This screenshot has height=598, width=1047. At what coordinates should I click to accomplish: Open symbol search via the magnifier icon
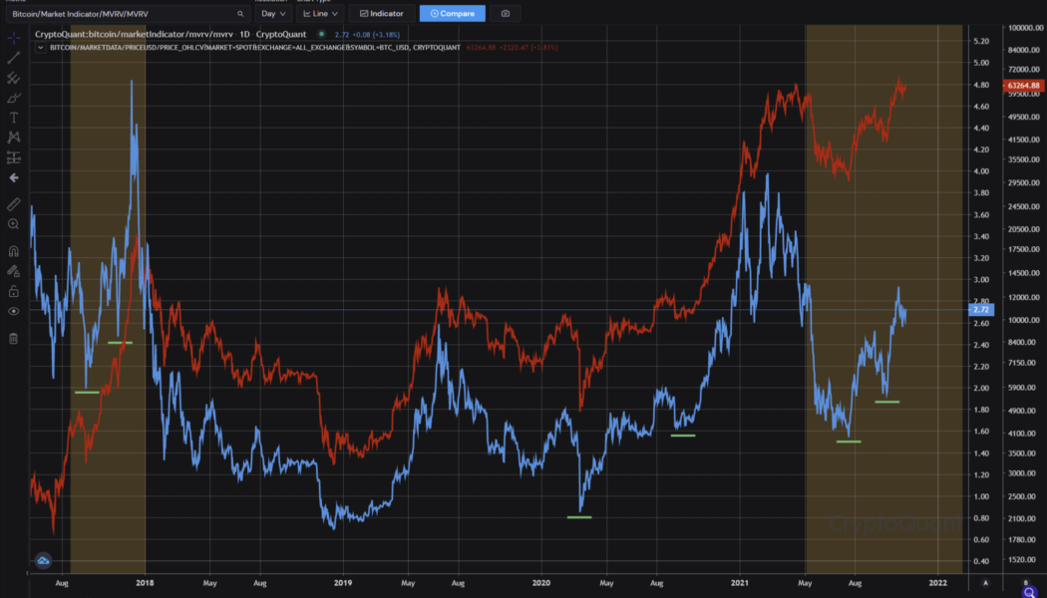239,15
